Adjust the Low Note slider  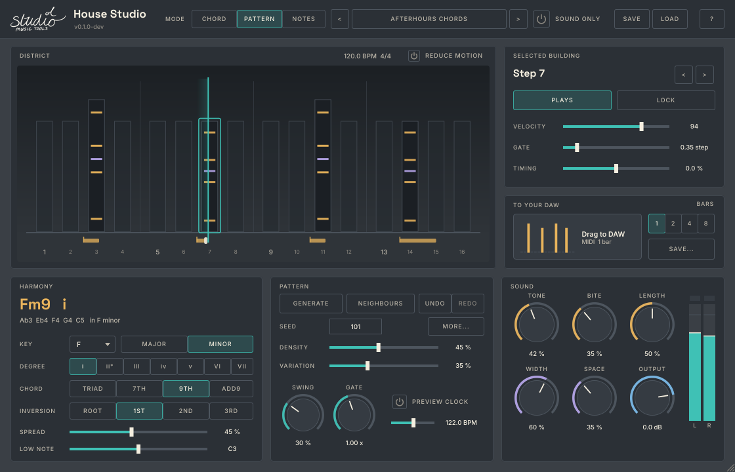[x=138, y=449]
